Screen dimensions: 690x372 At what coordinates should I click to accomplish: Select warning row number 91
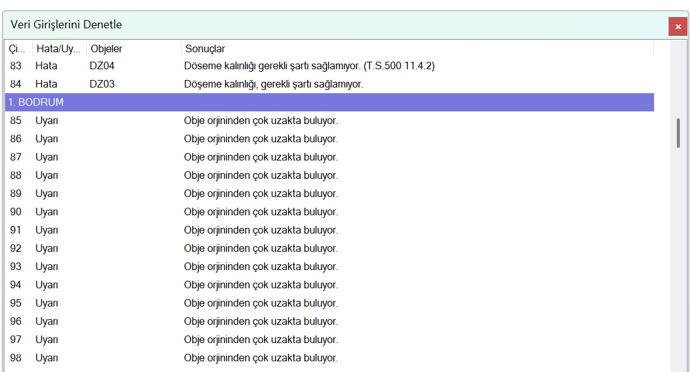(x=330, y=230)
